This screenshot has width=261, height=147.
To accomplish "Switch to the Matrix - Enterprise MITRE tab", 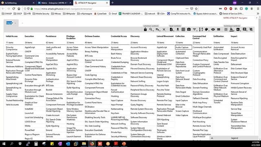I will (54, 3).
